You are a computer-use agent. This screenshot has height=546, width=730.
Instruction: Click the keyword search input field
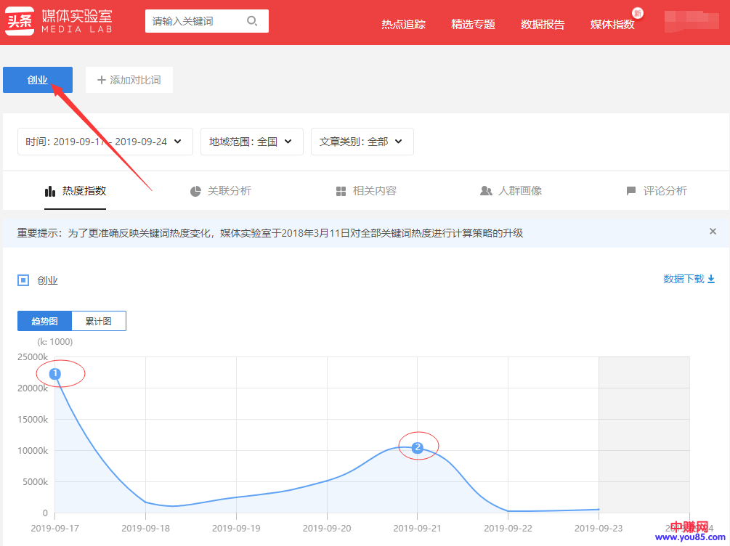tap(196, 21)
